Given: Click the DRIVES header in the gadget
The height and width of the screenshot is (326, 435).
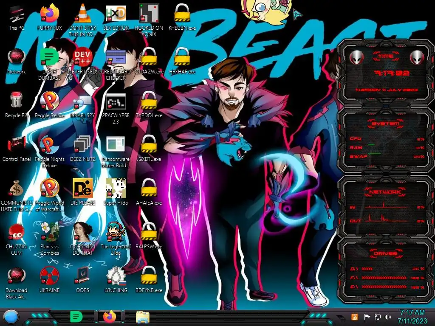Looking at the screenshot, I should click(385, 253).
